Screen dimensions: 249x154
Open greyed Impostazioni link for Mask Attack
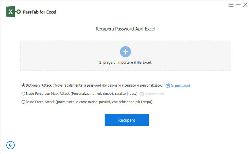pos(154,94)
